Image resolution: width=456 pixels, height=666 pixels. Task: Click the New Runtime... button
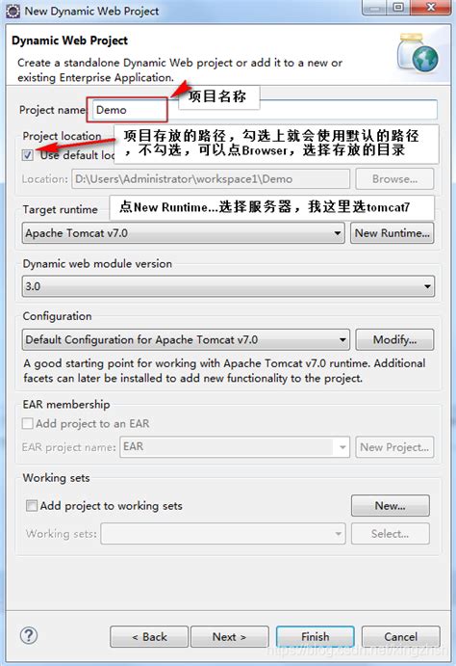click(x=392, y=233)
